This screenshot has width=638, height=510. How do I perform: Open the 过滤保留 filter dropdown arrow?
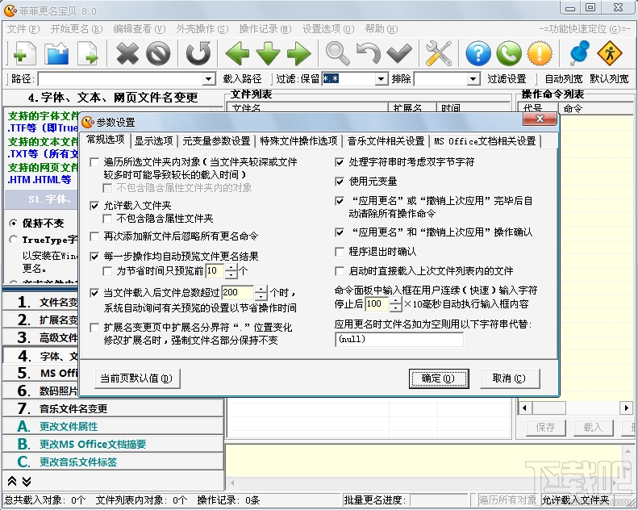tap(381, 78)
